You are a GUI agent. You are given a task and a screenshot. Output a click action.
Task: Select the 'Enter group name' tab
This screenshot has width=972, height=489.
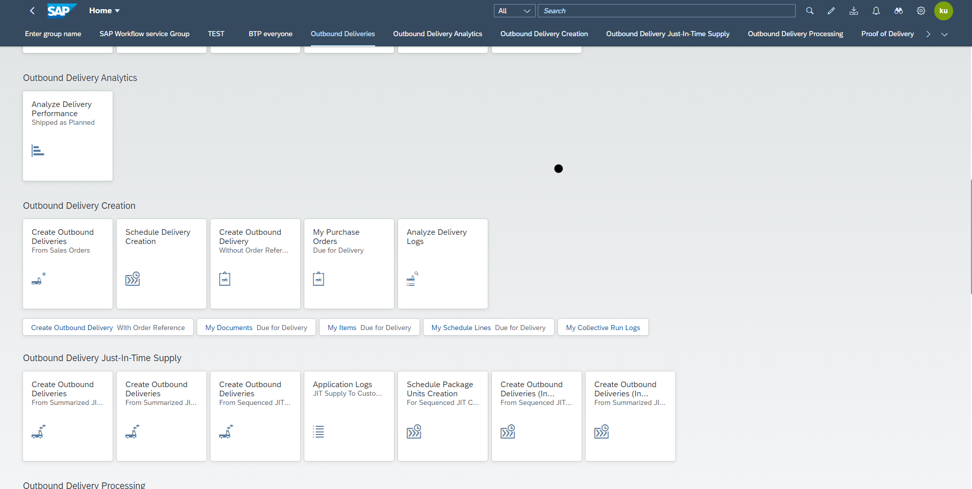(x=53, y=34)
